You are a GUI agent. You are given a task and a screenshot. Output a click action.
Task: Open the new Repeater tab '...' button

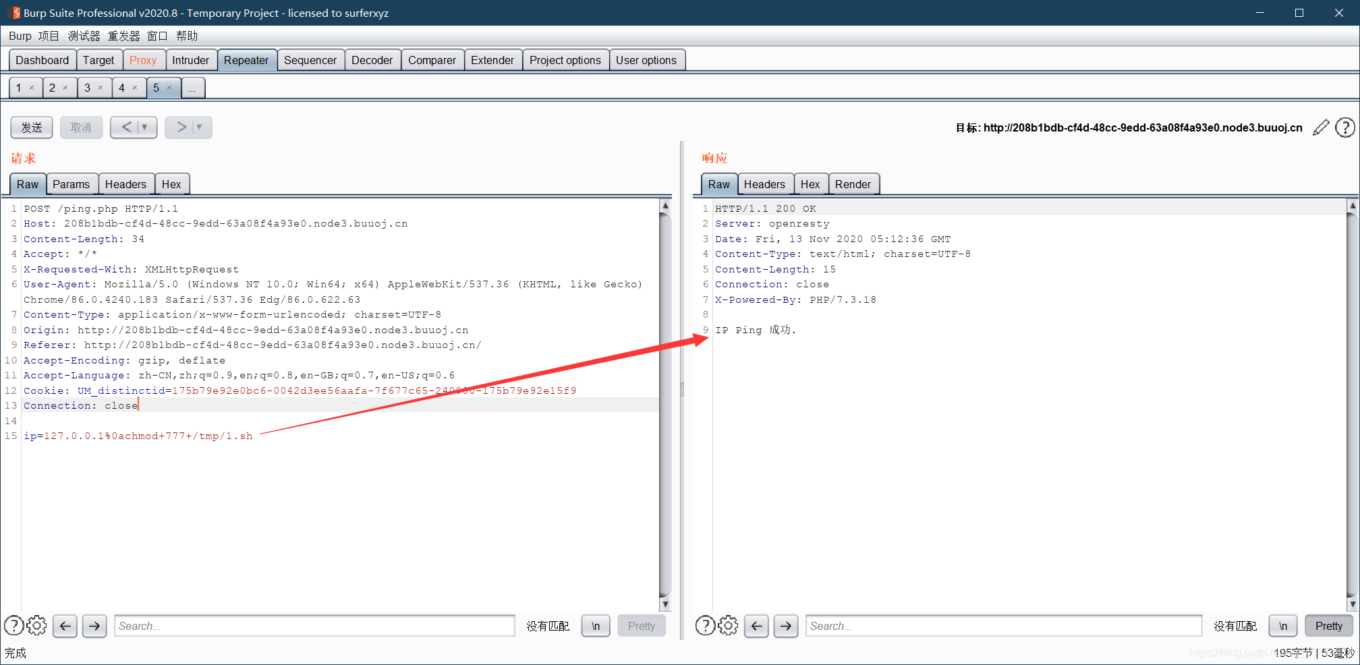point(192,88)
